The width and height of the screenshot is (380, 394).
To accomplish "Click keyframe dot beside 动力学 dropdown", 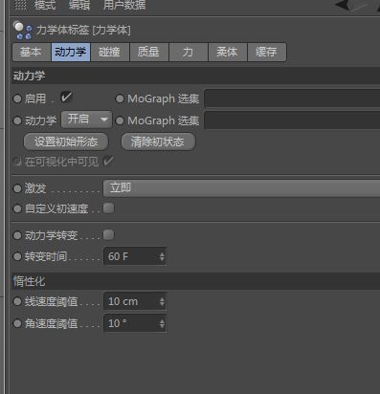I will [17, 120].
